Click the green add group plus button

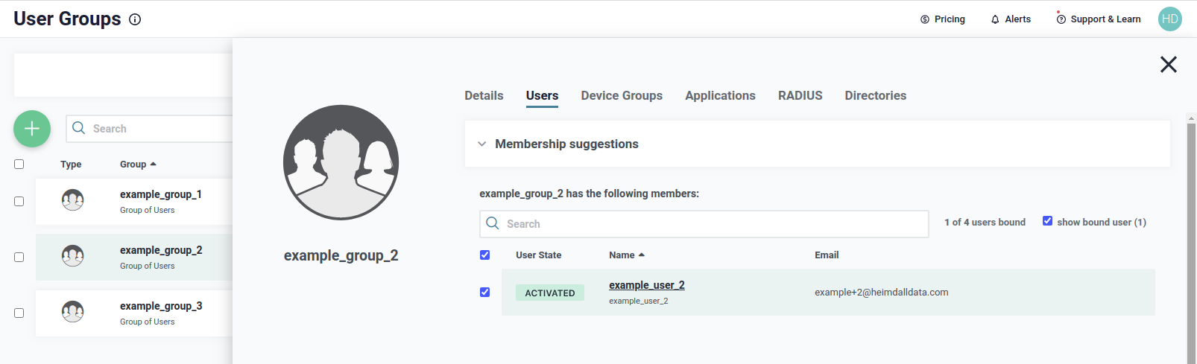(x=32, y=129)
